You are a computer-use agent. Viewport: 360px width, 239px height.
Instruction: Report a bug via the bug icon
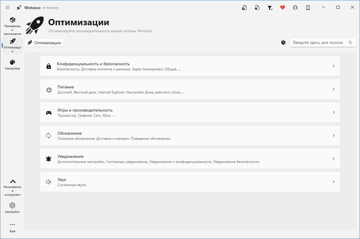click(x=295, y=7)
